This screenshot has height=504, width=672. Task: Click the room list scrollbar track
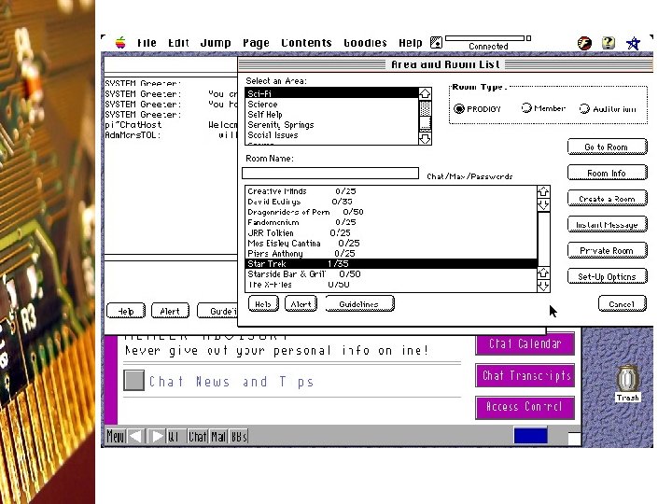pos(543,238)
